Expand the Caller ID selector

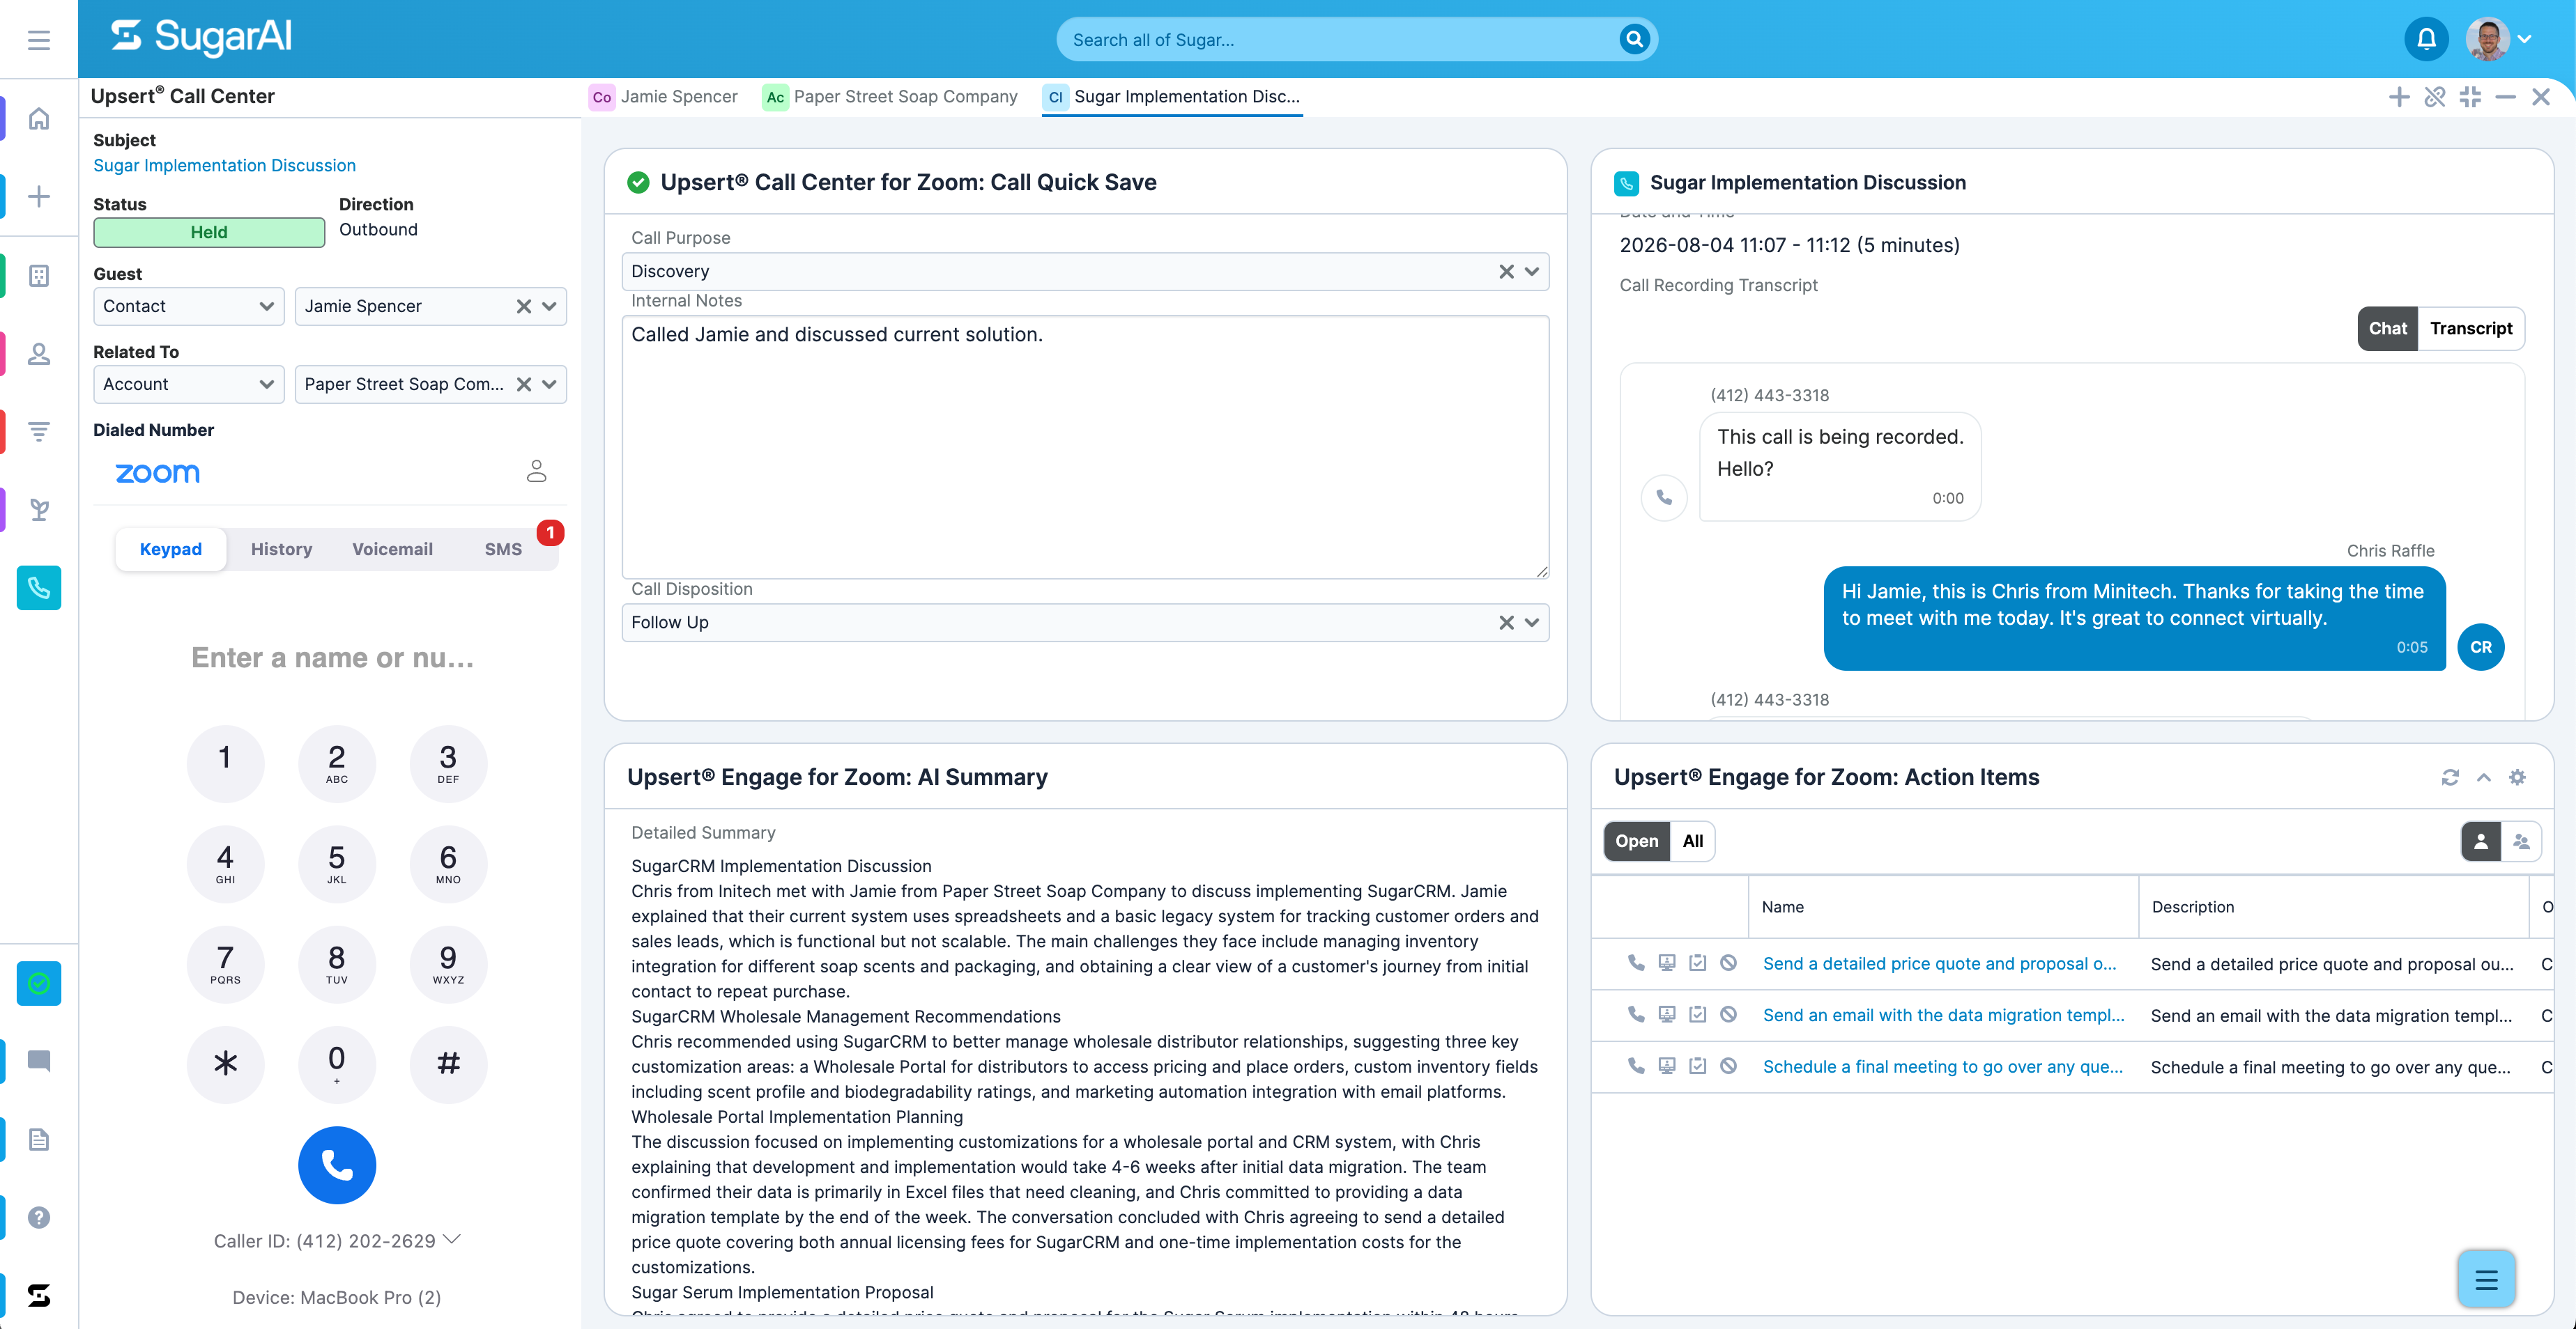point(452,1239)
